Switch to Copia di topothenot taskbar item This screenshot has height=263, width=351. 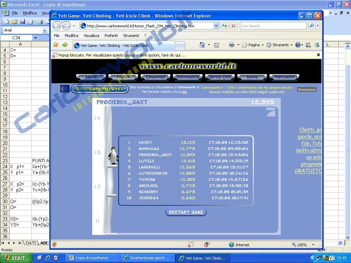pyautogui.click(x=93, y=258)
